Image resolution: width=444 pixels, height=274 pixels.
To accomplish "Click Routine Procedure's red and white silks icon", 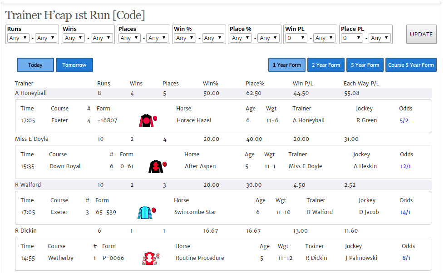I will coord(149,258).
